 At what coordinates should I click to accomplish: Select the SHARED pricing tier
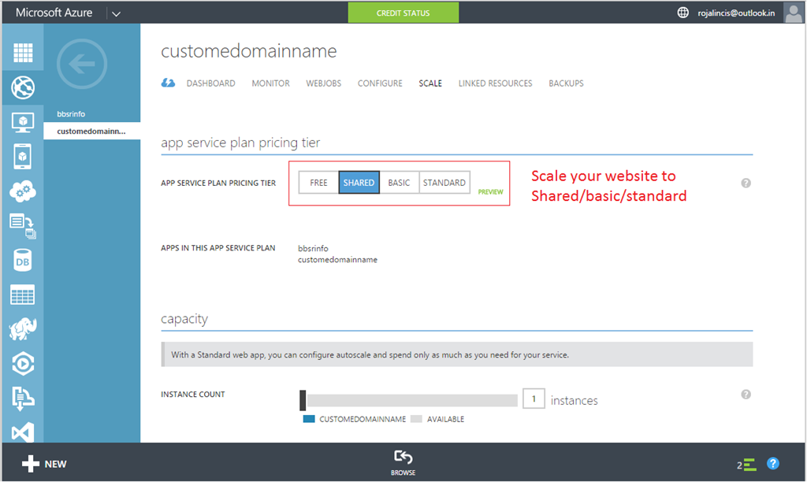(x=359, y=183)
